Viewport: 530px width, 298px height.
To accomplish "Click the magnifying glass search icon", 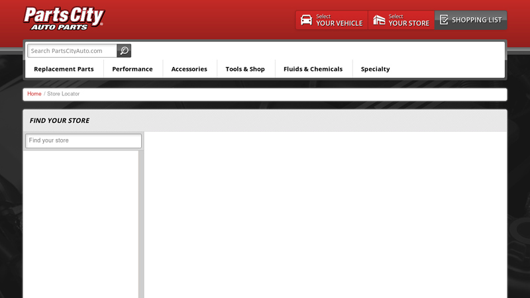I will [x=124, y=51].
